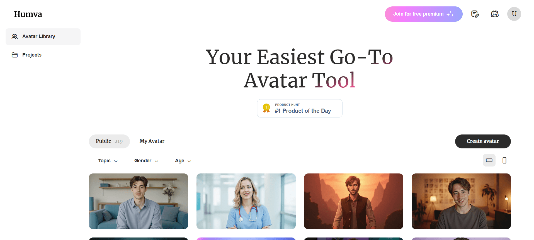The width and height of the screenshot is (534, 240).
Task: Click the Avatar Library people icon
Action: (15, 36)
